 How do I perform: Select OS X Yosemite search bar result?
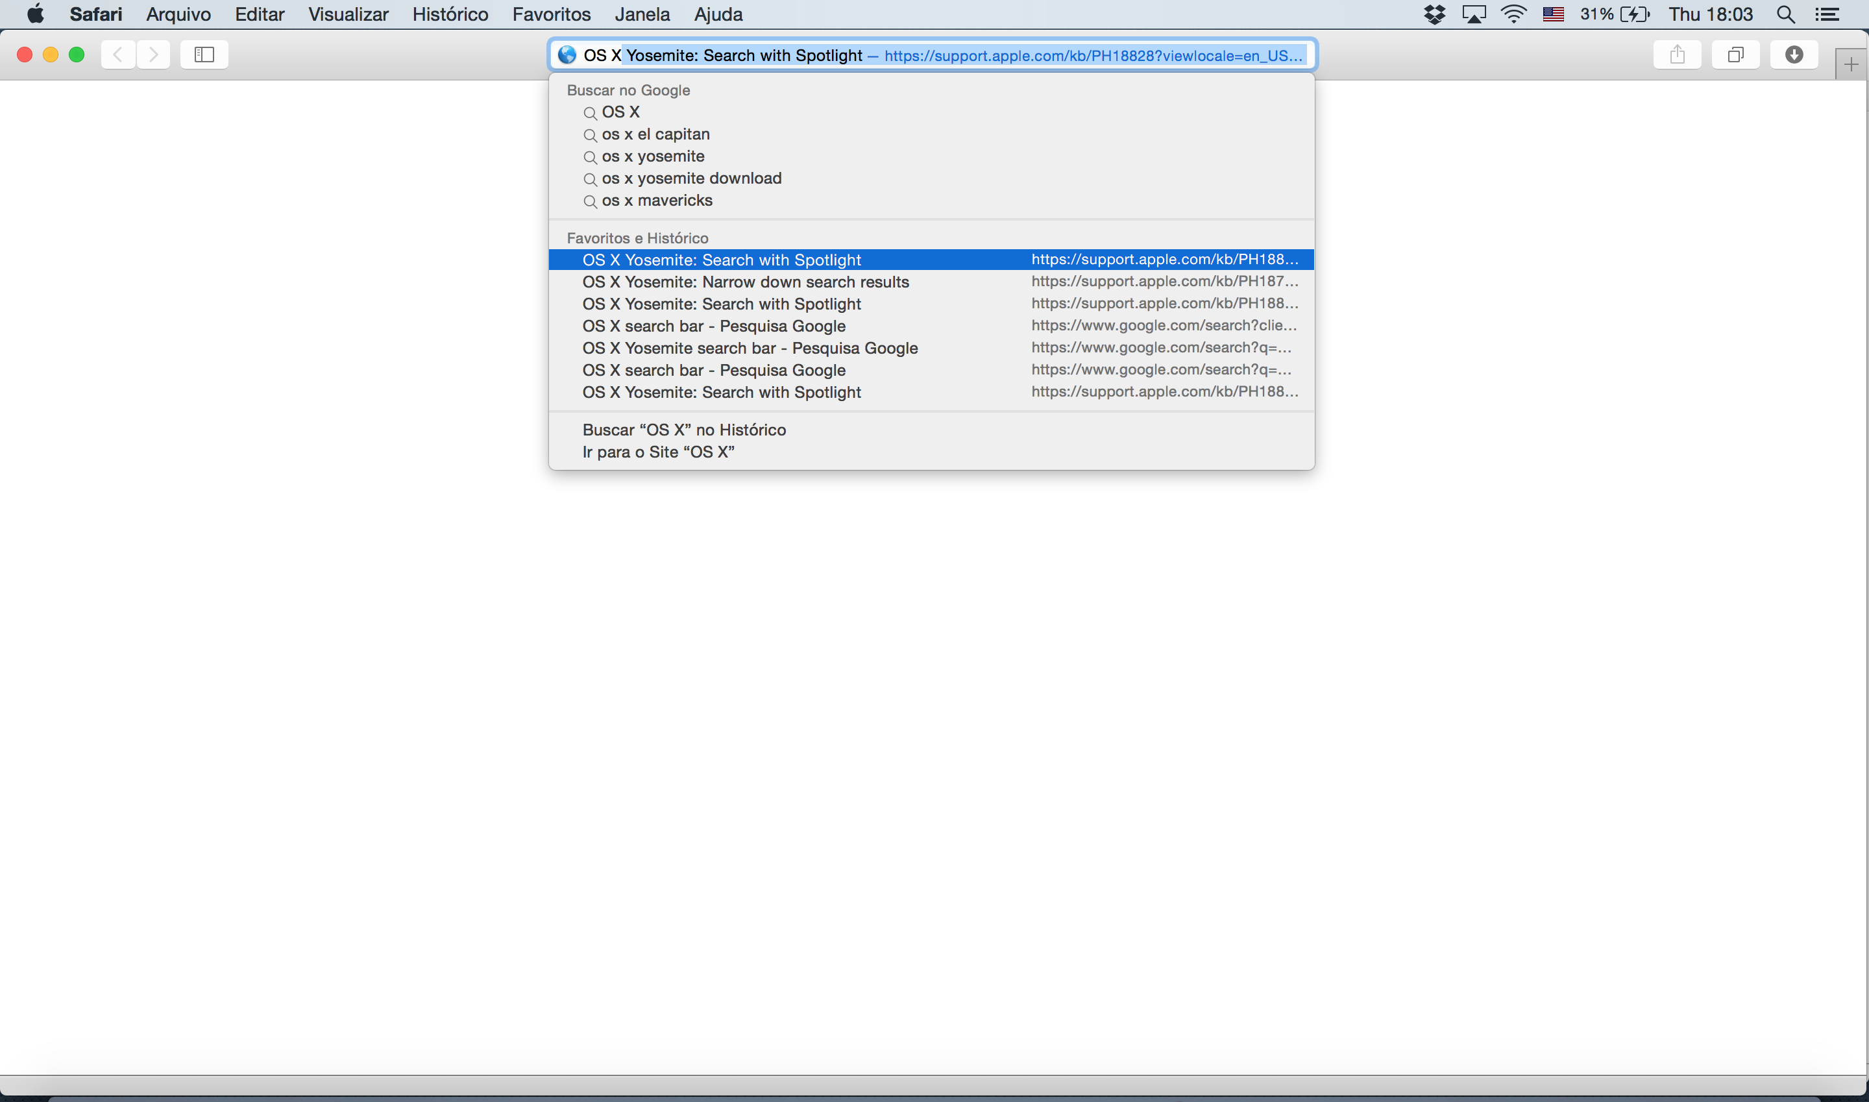pyautogui.click(x=750, y=348)
